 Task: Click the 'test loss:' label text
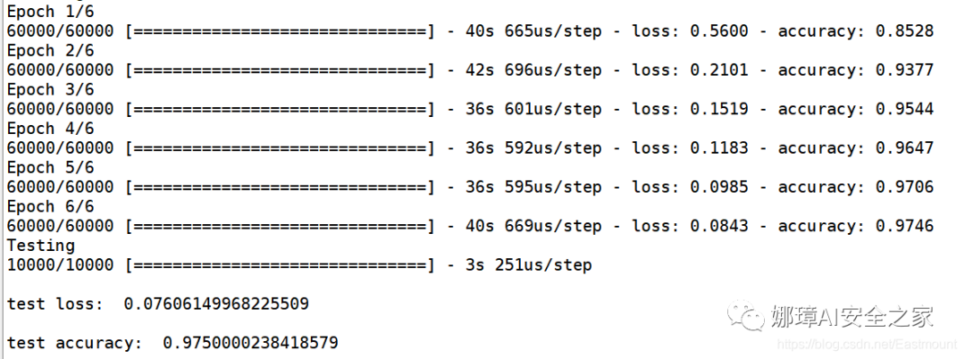tap(55, 304)
